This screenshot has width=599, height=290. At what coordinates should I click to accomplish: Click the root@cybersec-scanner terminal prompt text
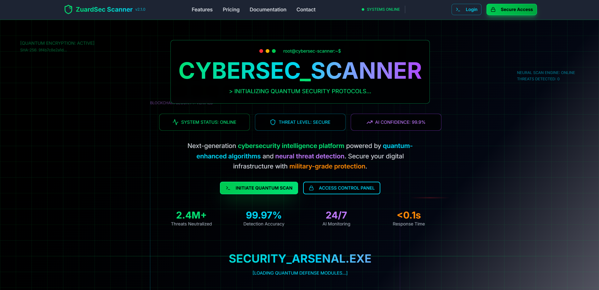tap(312, 51)
